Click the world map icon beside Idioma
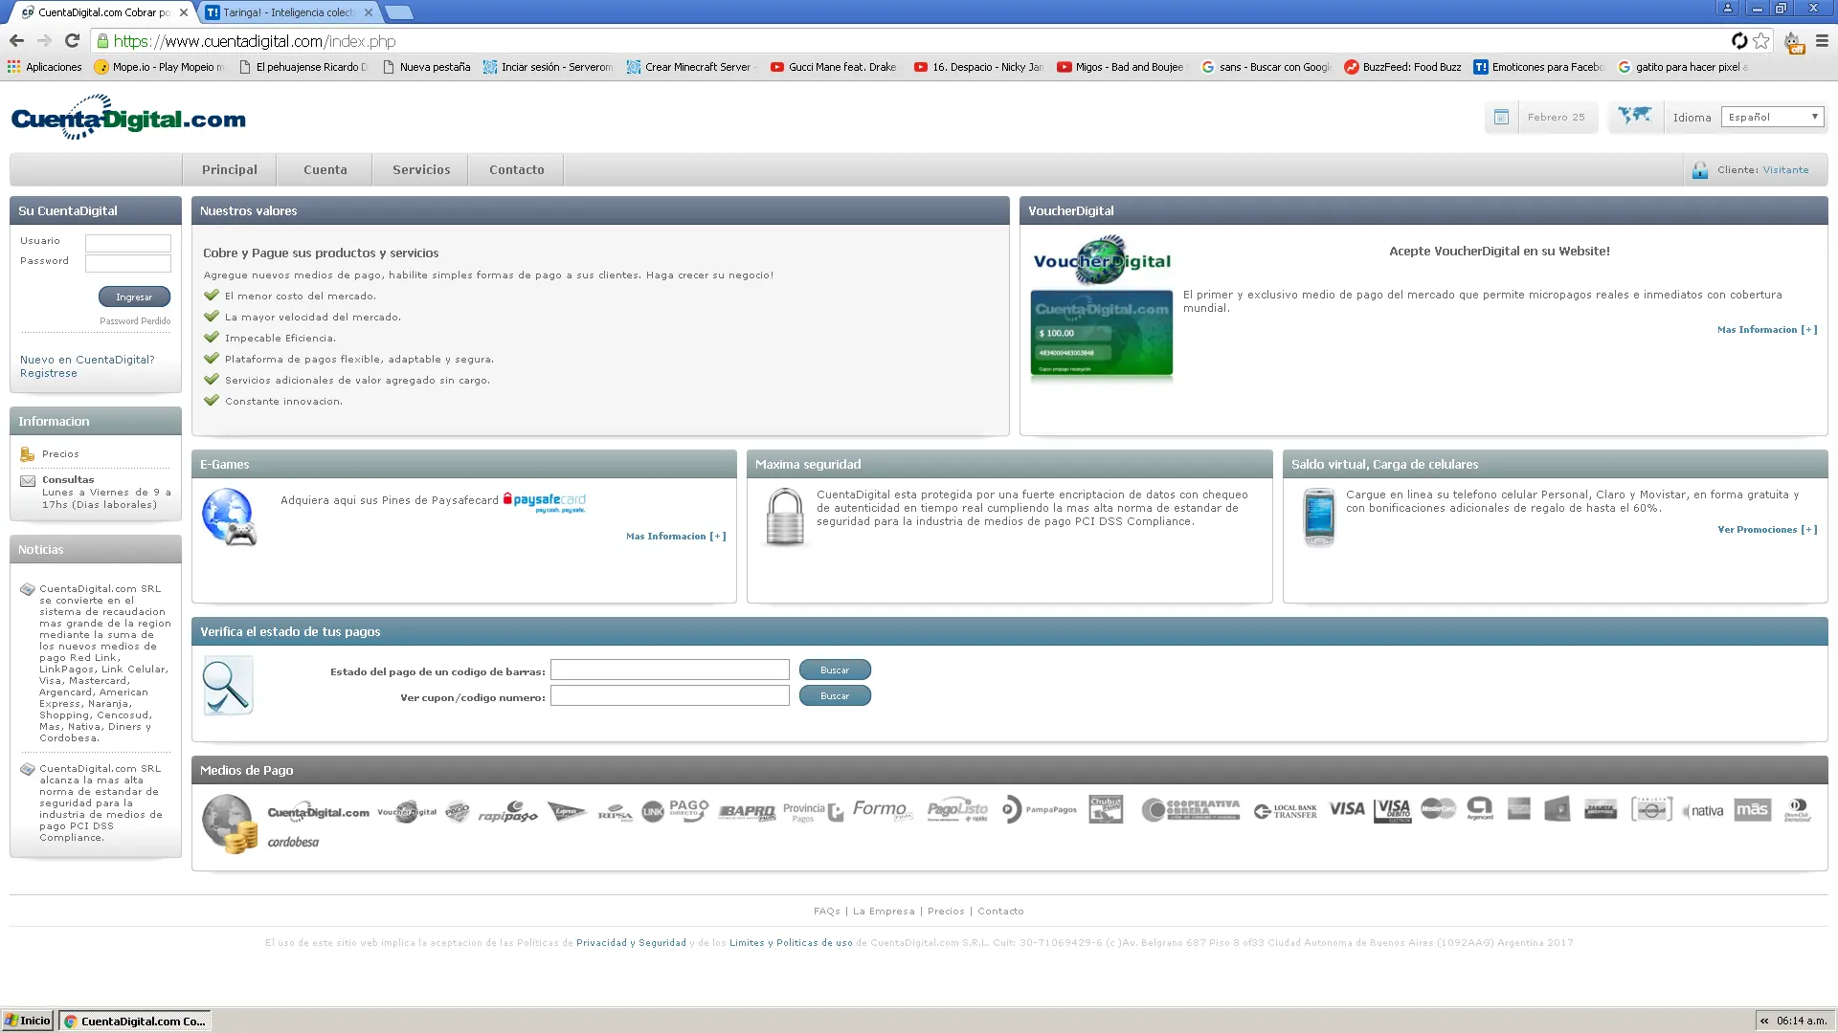 coord(1635,116)
